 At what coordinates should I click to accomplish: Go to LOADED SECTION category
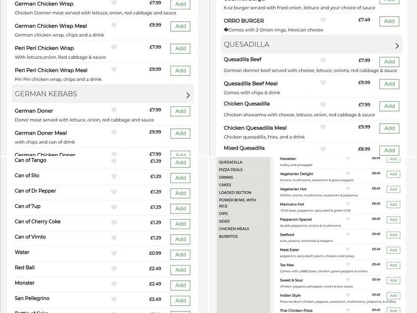pos(235,192)
